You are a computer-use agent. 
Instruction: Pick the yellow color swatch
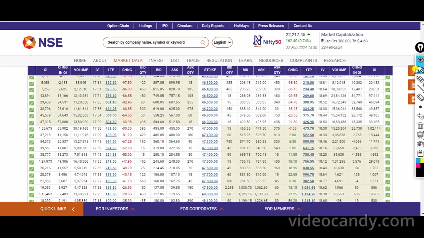pos(422,160)
